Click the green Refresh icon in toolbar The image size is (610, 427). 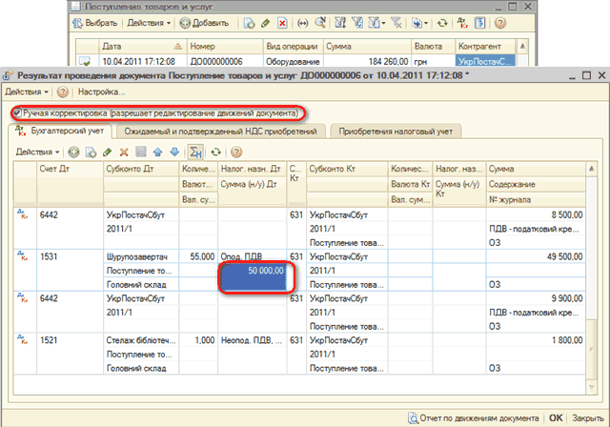point(216,152)
